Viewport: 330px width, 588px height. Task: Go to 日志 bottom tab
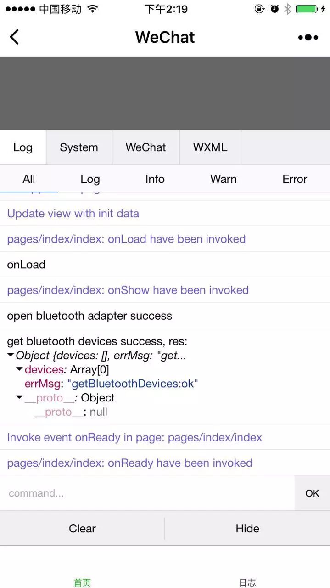tap(247, 582)
